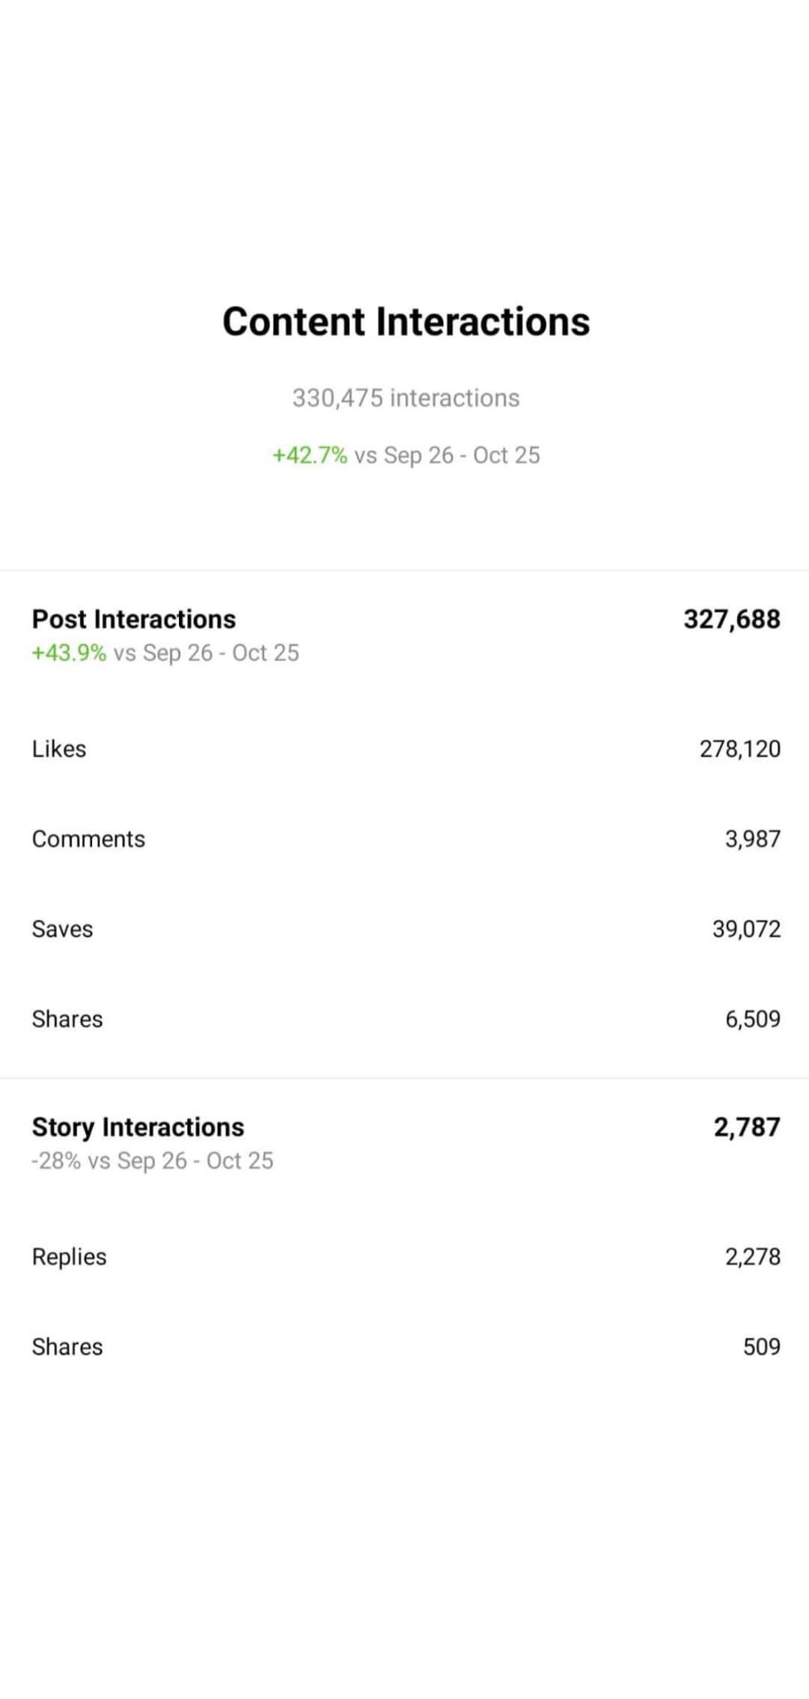Viewport: 809px width, 1699px height.
Task: Tap the 330,475 interactions total
Action: click(x=405, y=398)
